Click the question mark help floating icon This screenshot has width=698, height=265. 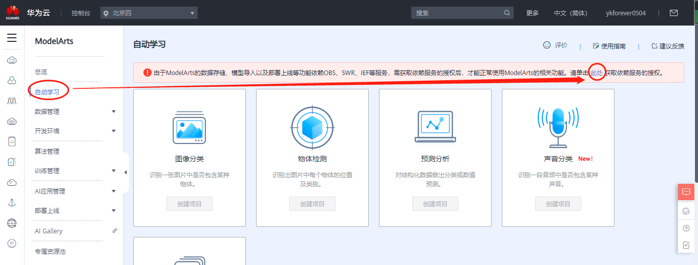[686, 228]
